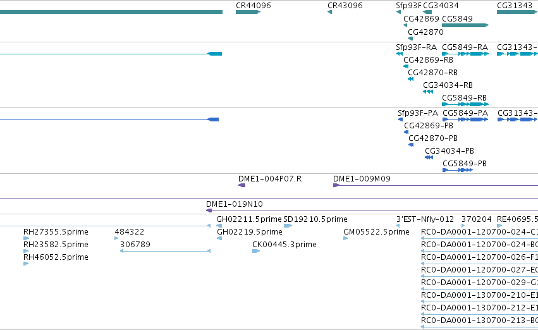Image resolution: width=538 pixels, height=330 pixels.
Task: Click EST label GM05522.5prime
Action: tap(376, 232)
